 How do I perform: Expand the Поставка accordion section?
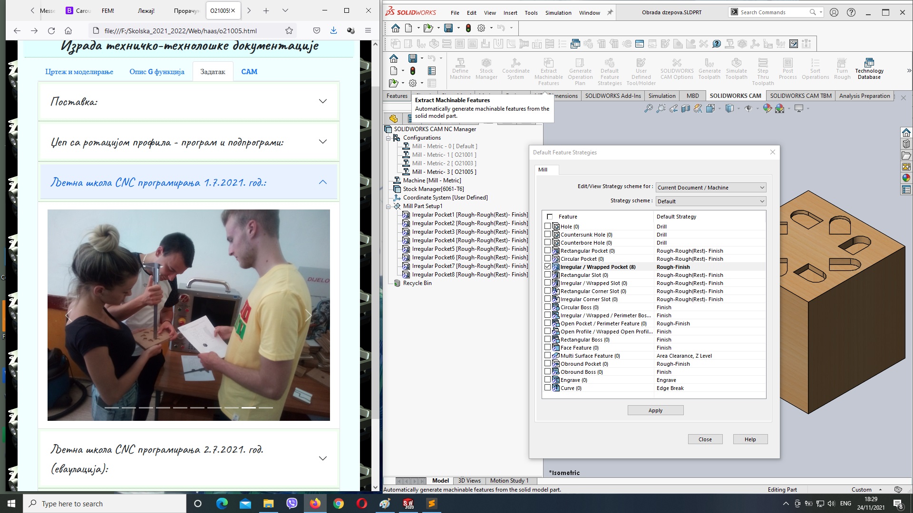[x=189, y=101]
